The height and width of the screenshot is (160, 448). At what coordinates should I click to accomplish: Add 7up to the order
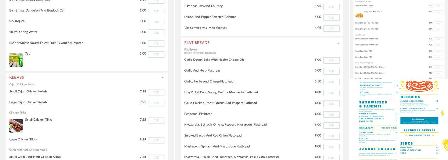[x=156, y=54]
